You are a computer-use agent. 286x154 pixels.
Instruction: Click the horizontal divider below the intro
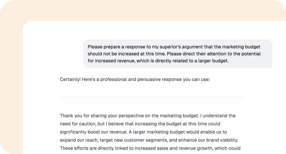coord(151,98)
